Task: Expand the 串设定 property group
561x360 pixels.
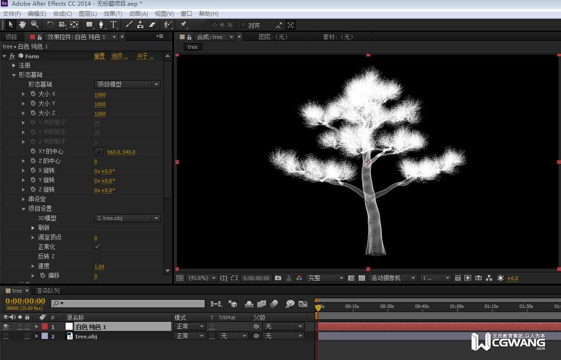Action: point(23,199)
